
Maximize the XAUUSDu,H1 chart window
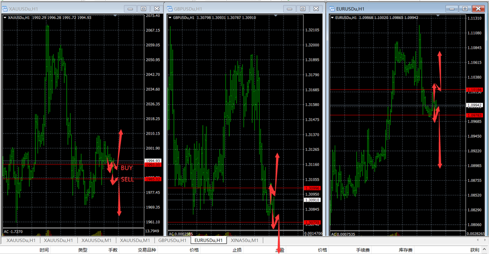click(x=143, y=9)
